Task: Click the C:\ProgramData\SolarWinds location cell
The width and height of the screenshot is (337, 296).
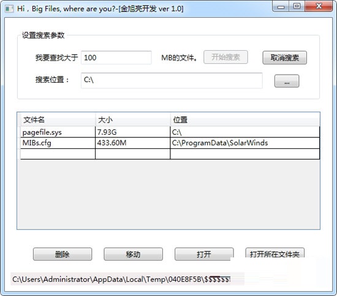Action: (x=245, y=143)
